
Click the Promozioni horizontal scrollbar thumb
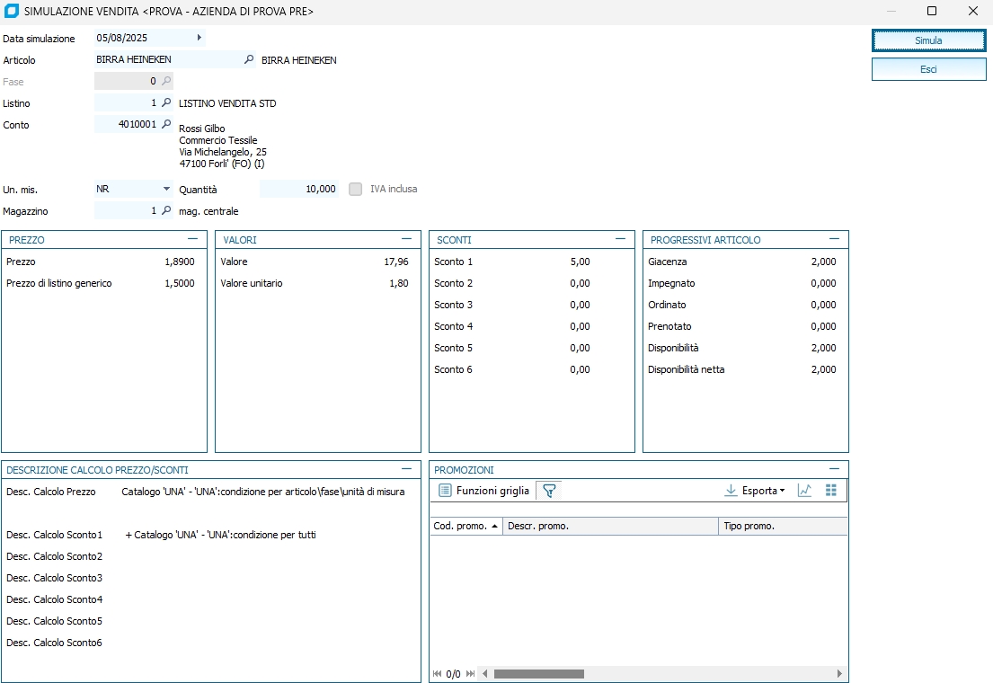tap(538, 674)
